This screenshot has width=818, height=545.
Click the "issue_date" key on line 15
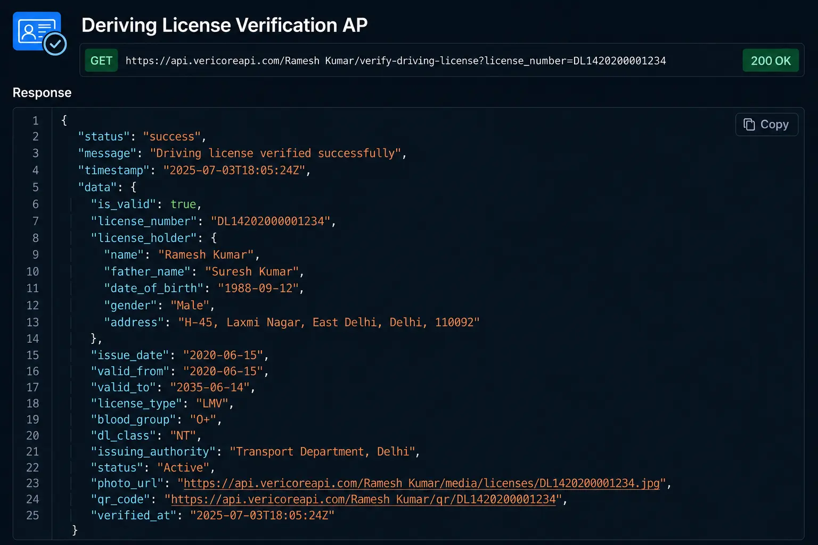(130, 355)
